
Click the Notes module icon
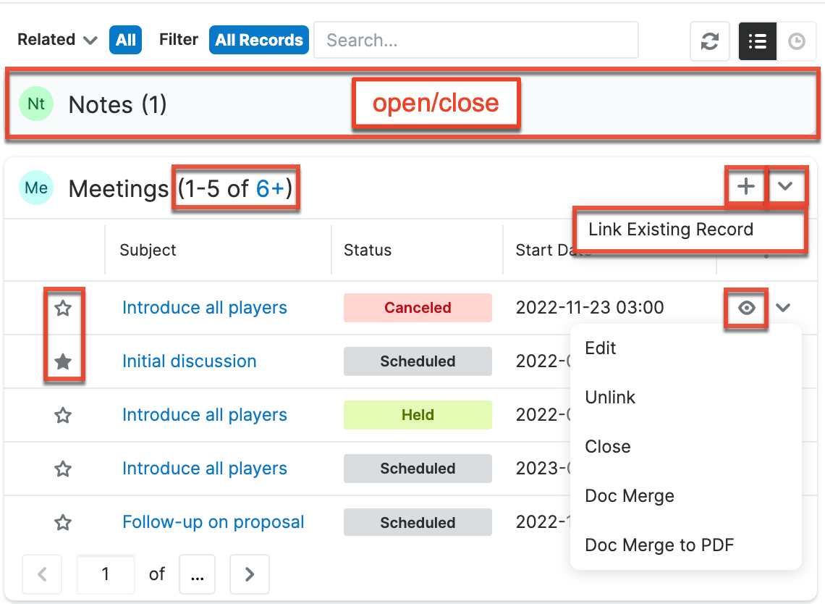tap(36, 104)
